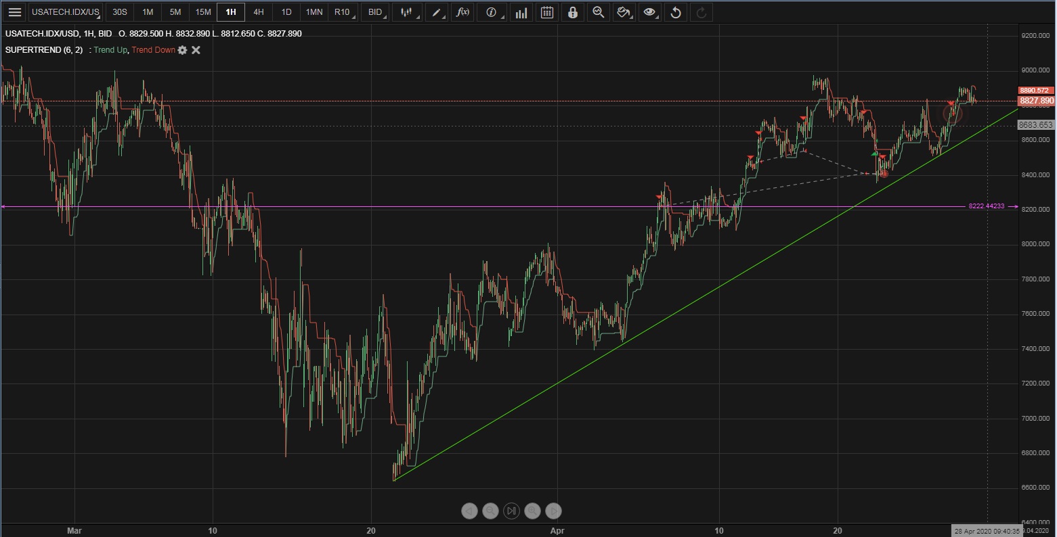The image size is (1057, 537).
Task: Open the info (i) dropdown
Action: 492,12
